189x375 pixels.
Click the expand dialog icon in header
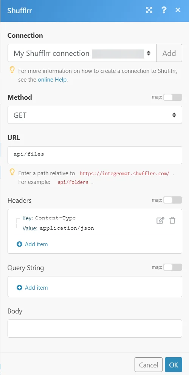[149, 10]
